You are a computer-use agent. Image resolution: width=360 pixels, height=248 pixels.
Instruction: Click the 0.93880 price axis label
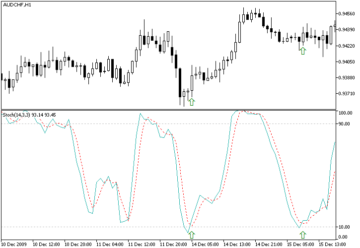pos(347,78)
